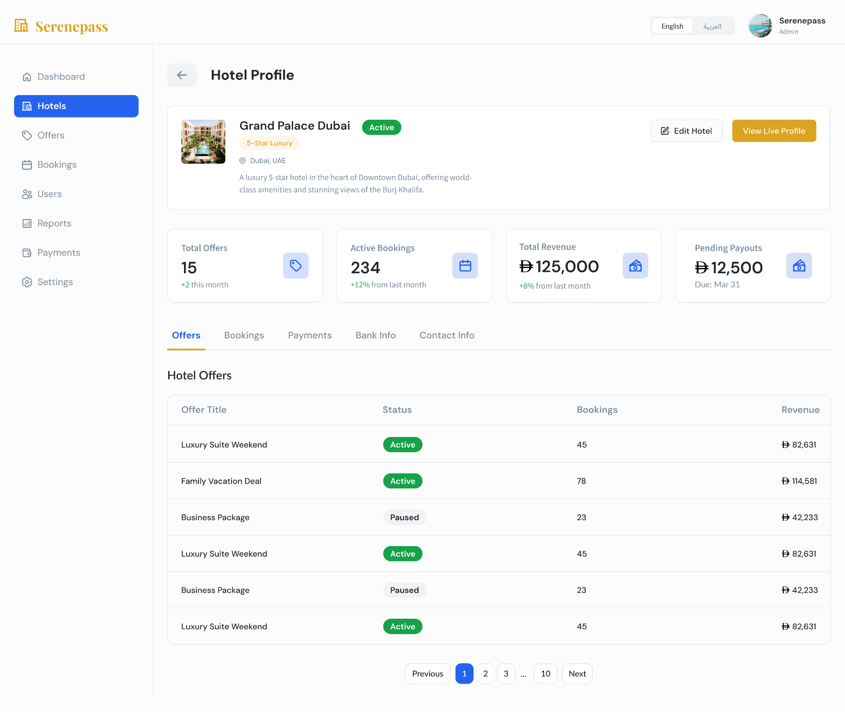The height and width of the screenshot is (712, 845).
Task: Click Active Bookings value 234
Action: tap(365, 268)
